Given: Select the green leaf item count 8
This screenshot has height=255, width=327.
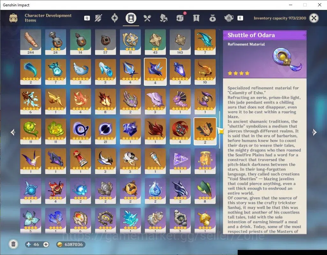Looking at the screenshot, I should (205, 191).
